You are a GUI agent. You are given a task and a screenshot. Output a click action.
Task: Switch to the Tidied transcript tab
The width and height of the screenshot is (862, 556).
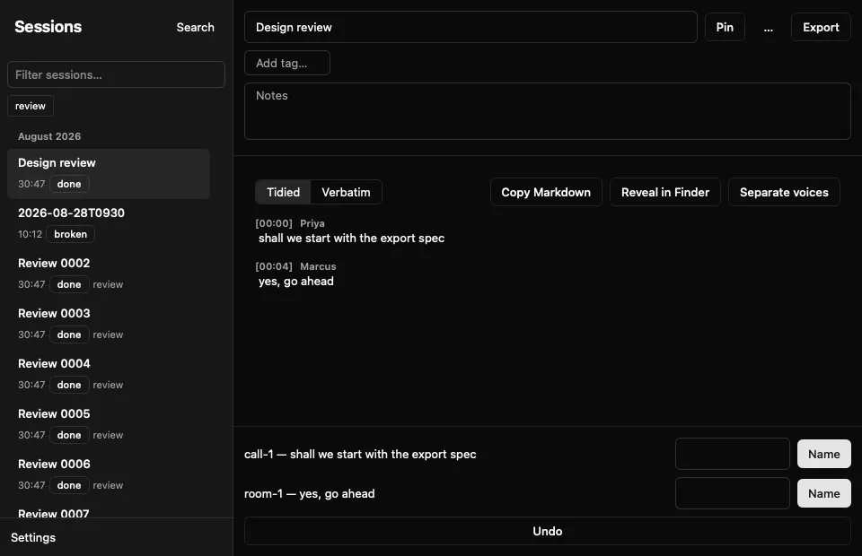(283, 192)
